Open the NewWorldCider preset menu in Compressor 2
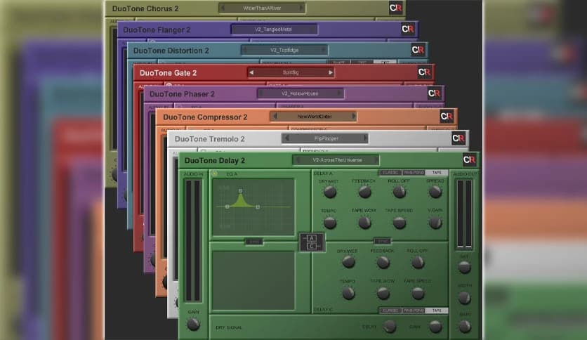The image size is (587, 340). 314,117
